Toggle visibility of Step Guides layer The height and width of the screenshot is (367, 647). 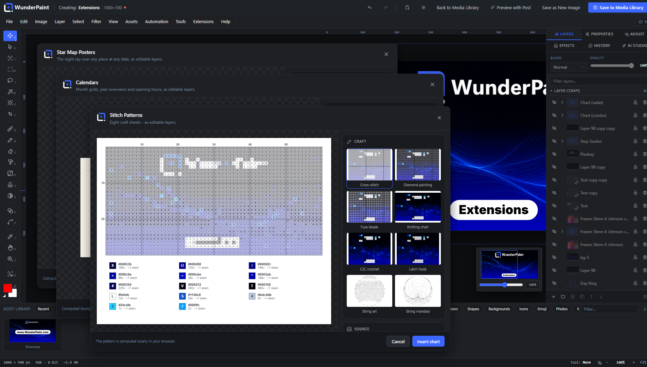[x=554, y=141]
